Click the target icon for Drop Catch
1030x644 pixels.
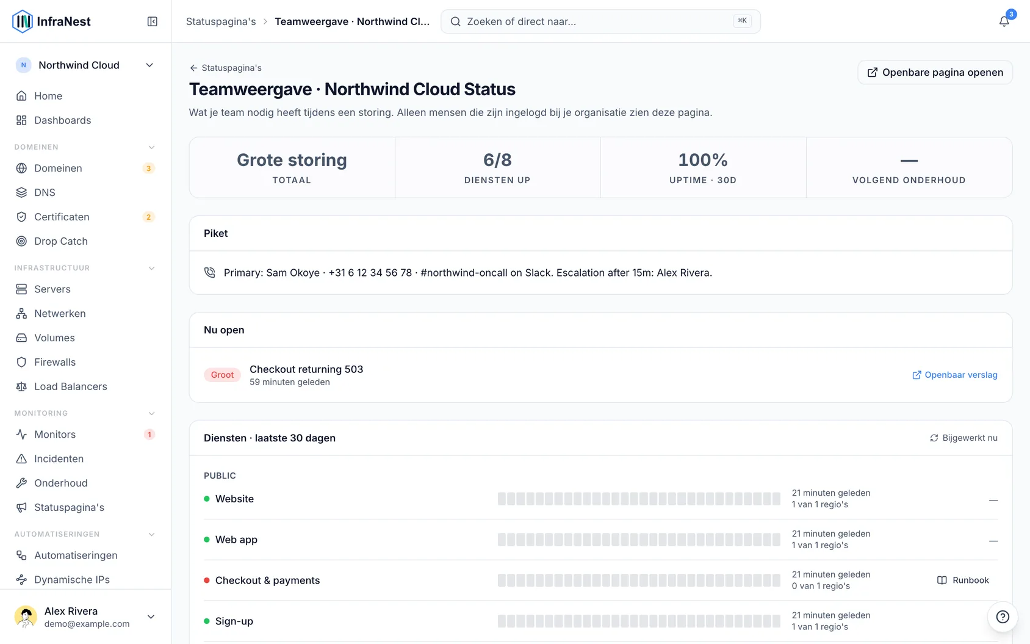pos(21,241)
